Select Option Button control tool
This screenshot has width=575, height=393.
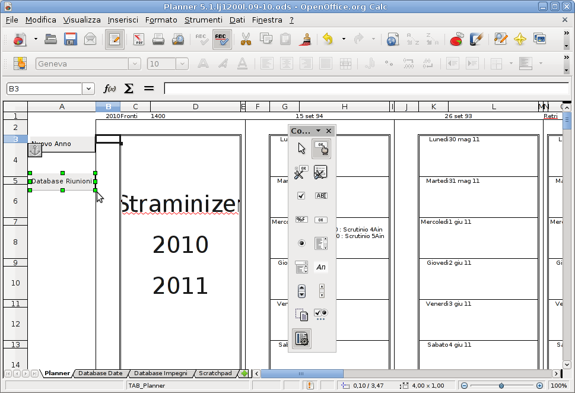point(301,243)
